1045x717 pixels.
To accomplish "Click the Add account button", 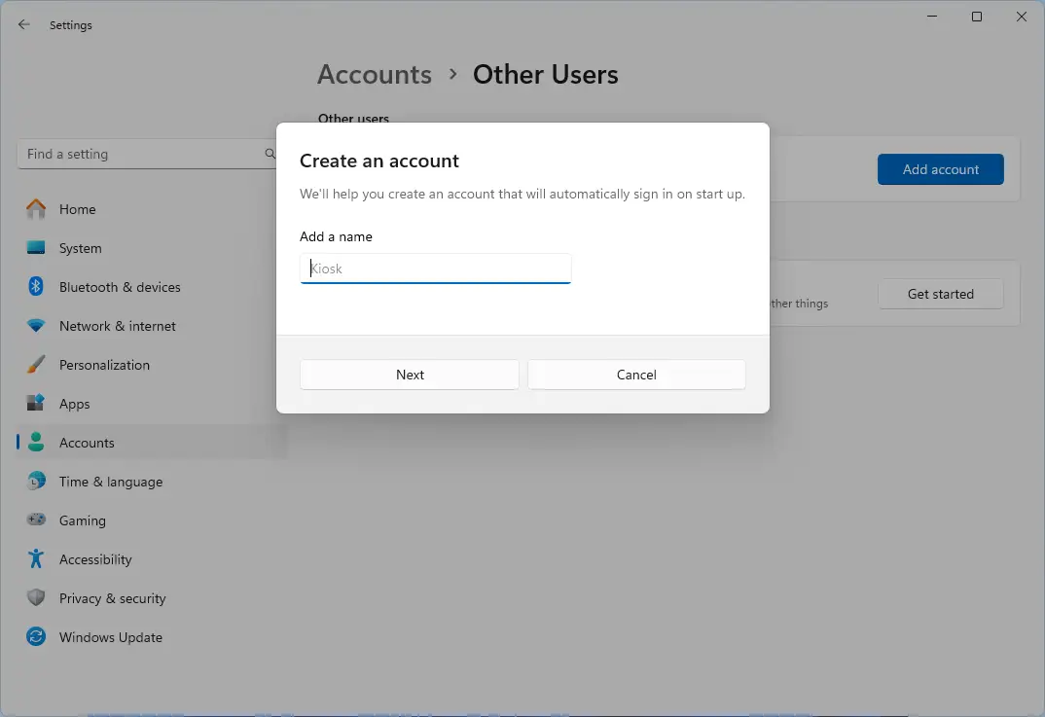I will point(940,169).
